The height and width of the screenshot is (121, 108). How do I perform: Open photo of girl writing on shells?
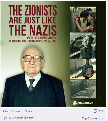point(83,19)
